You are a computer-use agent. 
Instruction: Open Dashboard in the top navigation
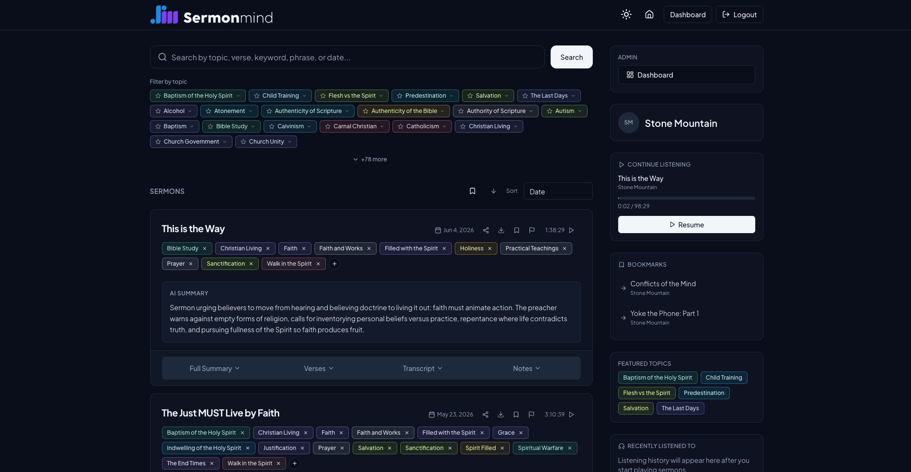click(x=687, y=14)
